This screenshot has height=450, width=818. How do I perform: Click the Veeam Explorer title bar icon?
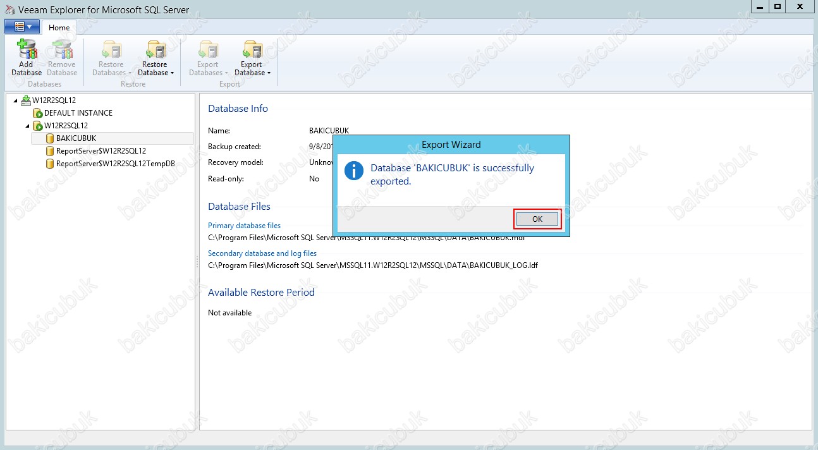[9, 9]
